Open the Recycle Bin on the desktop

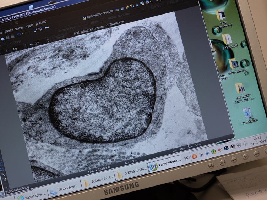(x=249, y=116)
